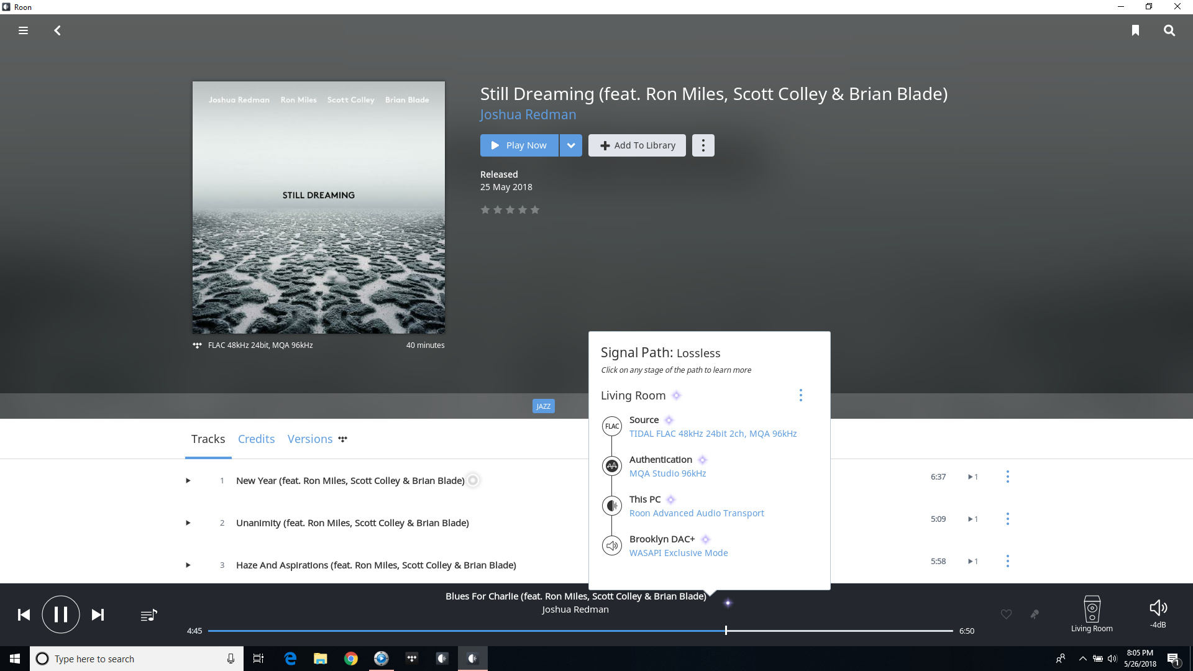Pause the current playback
The image size is (1193, 671).
pyautogui.click(x=61, y=615)
